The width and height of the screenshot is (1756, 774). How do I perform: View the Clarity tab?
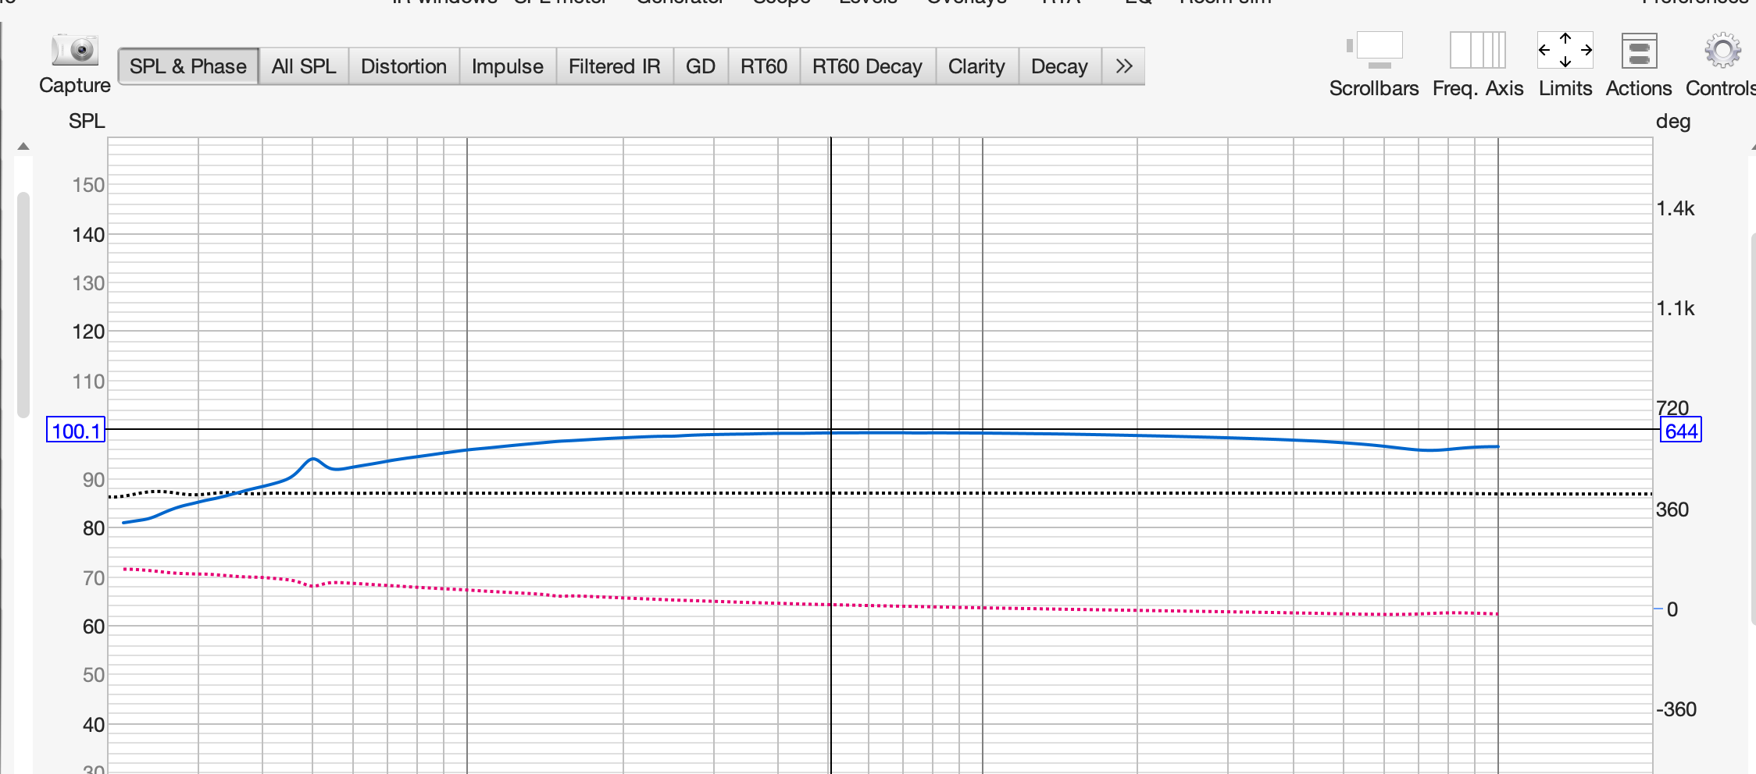976,66
